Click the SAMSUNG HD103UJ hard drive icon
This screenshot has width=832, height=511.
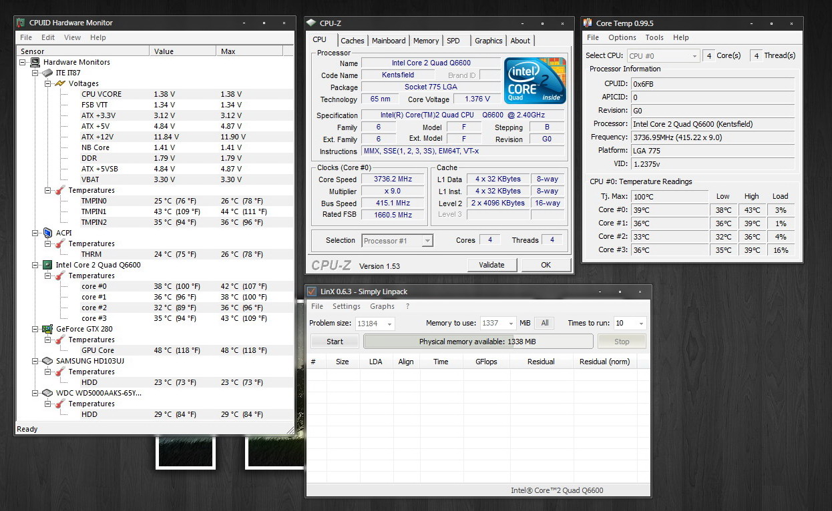(x=47, y=361)
